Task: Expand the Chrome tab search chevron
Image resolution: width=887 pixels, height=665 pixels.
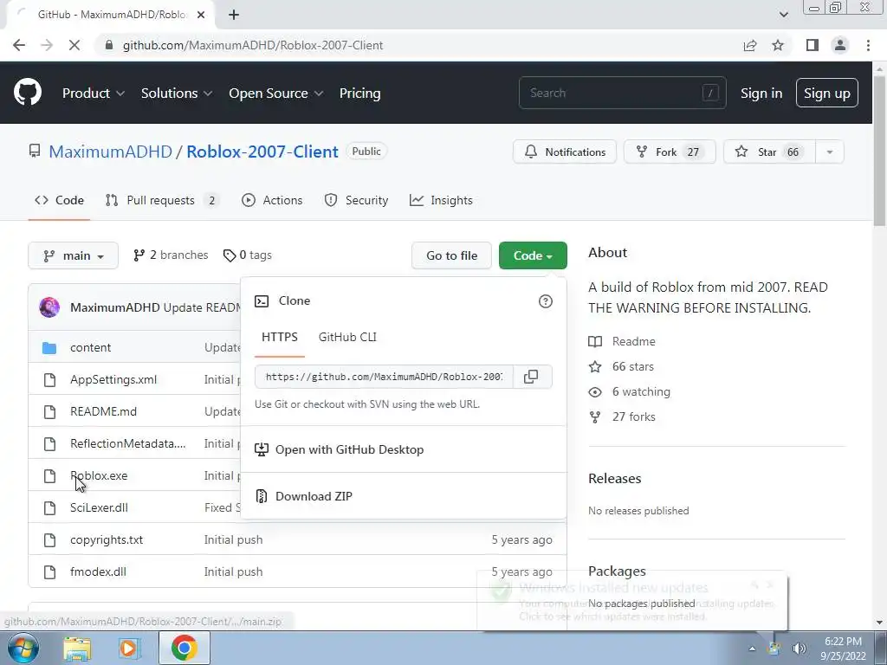Action: pos(783,15)
